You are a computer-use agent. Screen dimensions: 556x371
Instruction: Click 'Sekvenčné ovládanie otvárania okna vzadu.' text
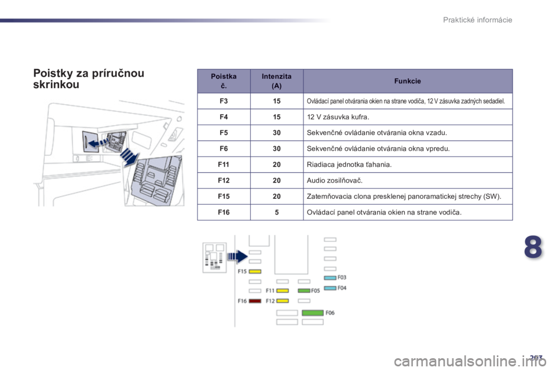pyautogui.click(x=377, y=133)
